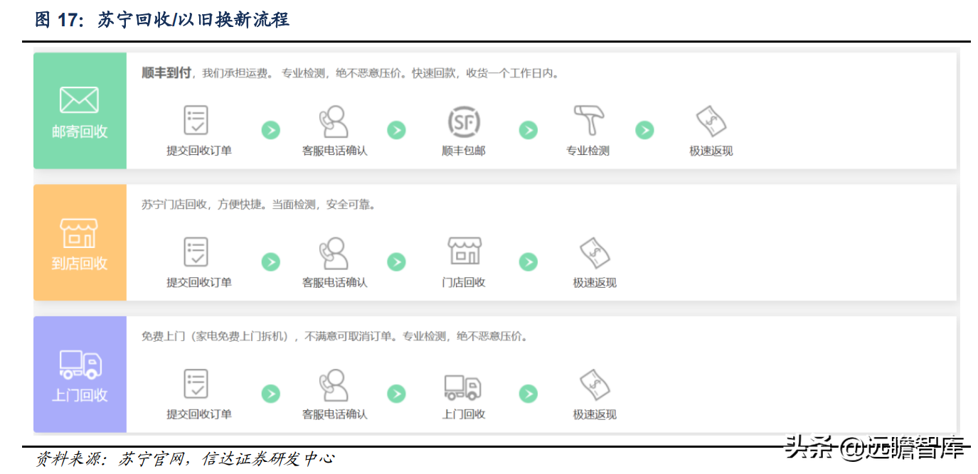978x474 pixels.
Task: Click the 极速返现 label in the 上门回收 row
Action: [x=595, y=414]
